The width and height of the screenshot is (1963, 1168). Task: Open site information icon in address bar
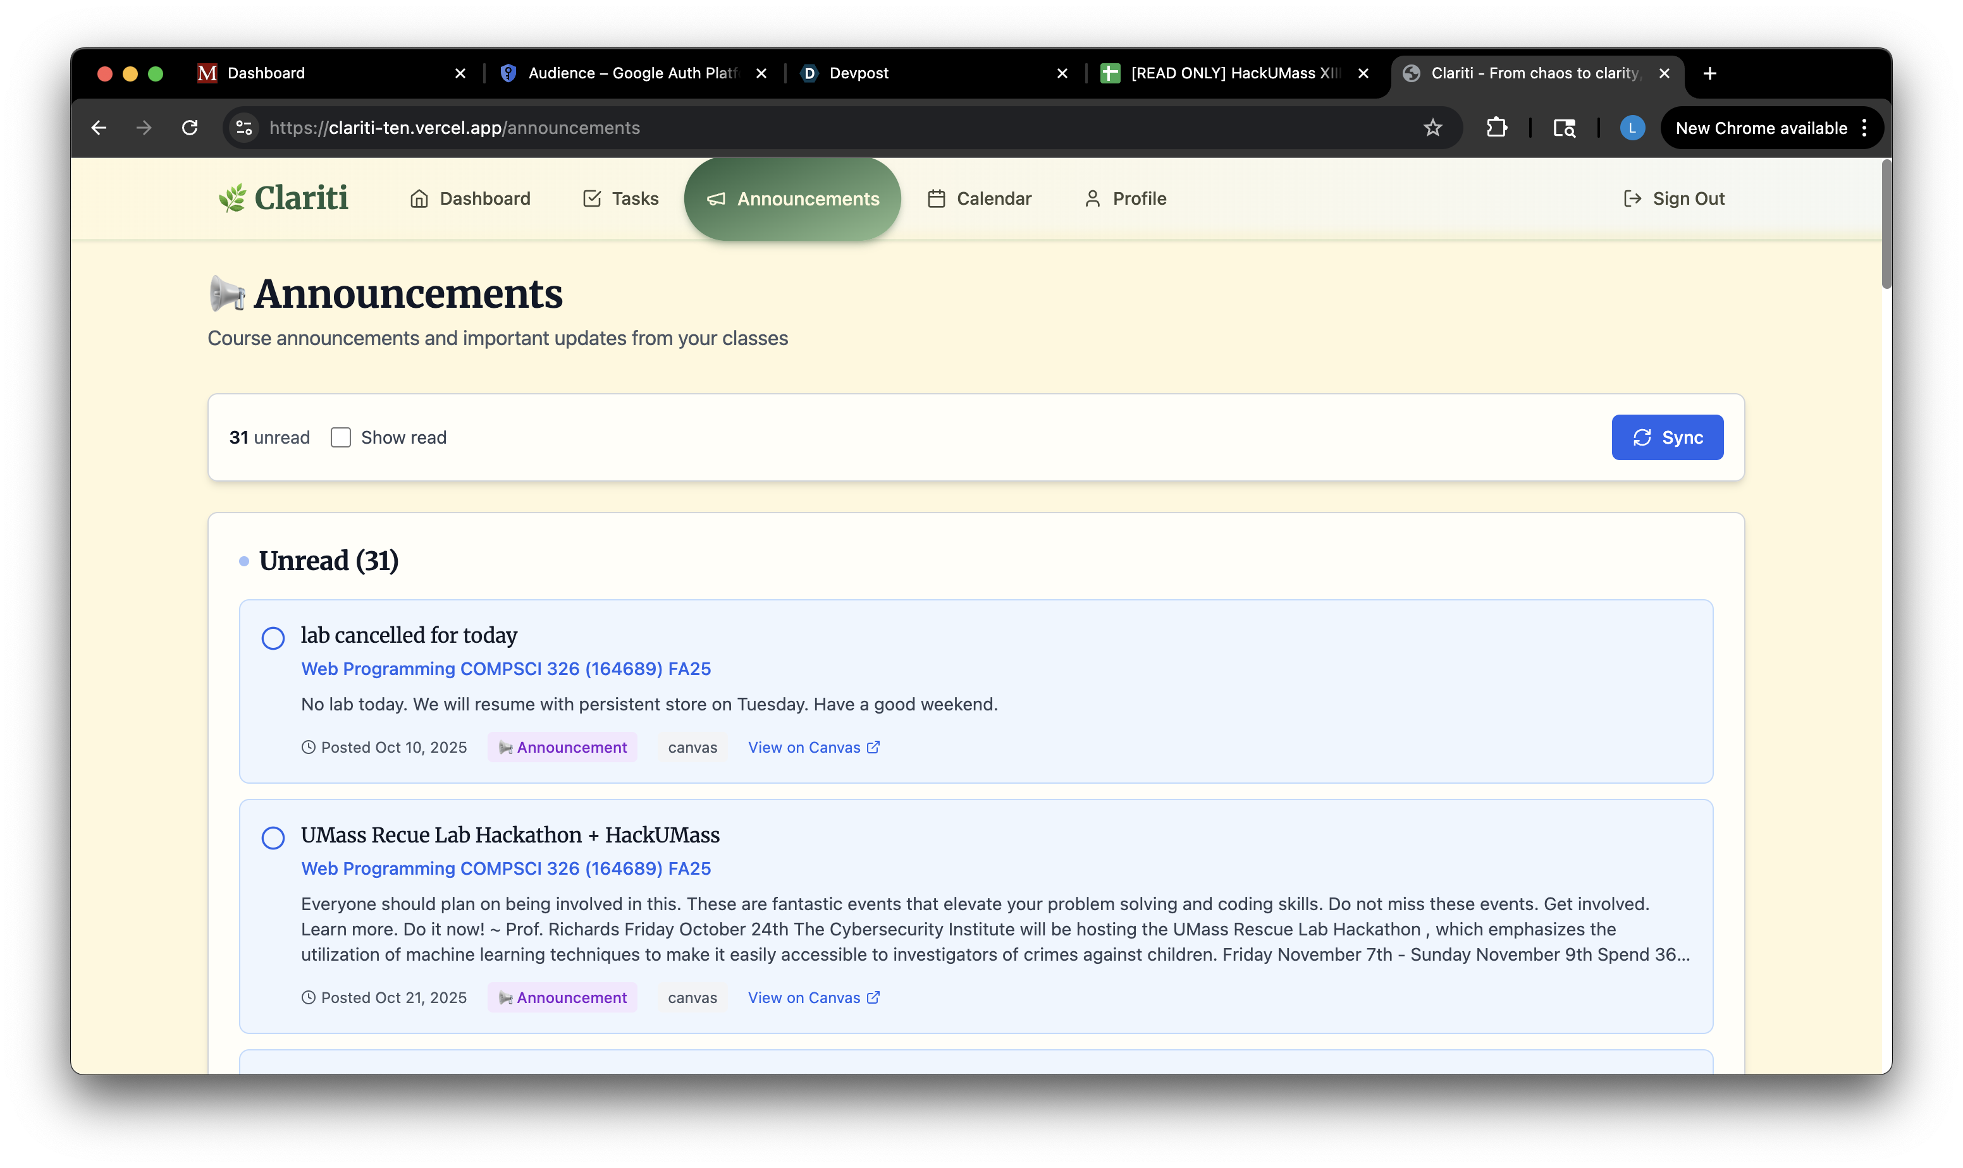pos(244,128)
